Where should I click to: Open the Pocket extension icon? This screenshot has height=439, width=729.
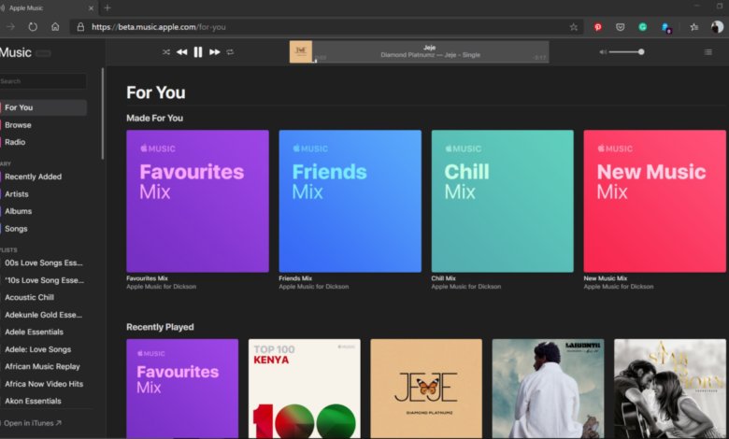[621, 27]
